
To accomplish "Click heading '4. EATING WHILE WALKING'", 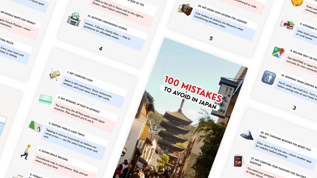I will (x=53, y=155).
